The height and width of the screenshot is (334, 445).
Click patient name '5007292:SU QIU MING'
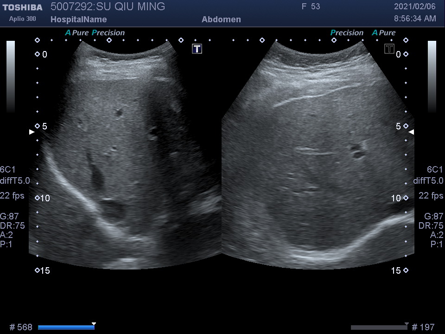[x=108, y=6]
